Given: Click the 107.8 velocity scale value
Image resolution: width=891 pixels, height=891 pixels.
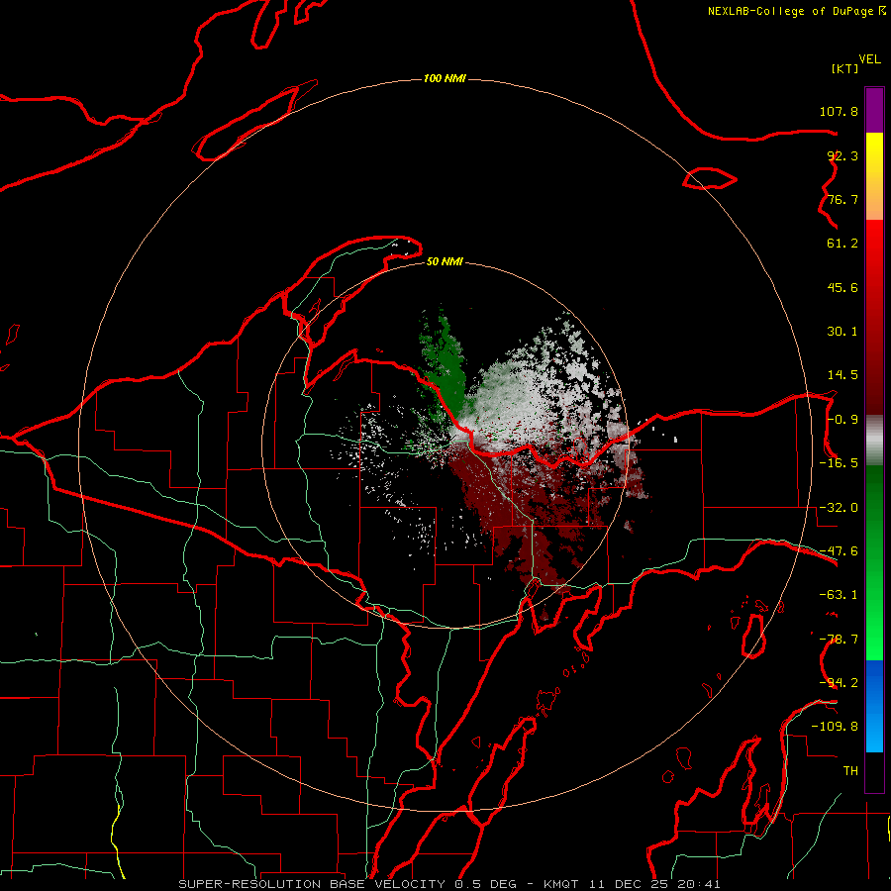Looking at the screenshot, I should [x=839, y=111].
